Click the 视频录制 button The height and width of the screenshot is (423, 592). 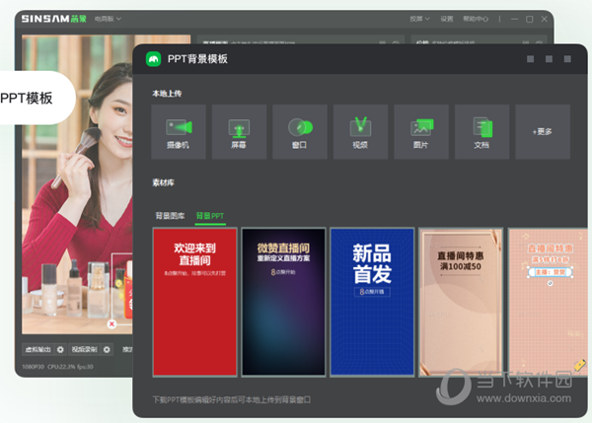tap(85, 349)
